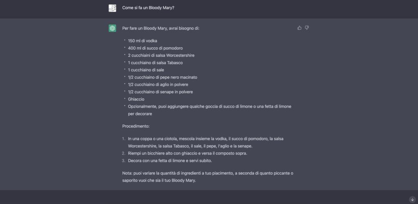Click the intro line 'Per fare un Bloody Mary'
The width and height of the screenshot is (418, 204).
point(160,28)
